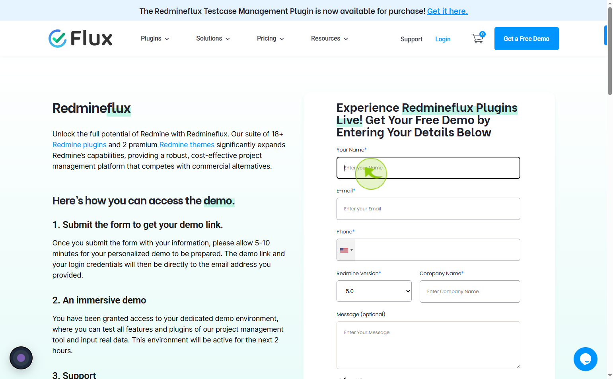Click the 'Here's how you can access the demo.' heading
613x379 pixels.
click(144, 201)
